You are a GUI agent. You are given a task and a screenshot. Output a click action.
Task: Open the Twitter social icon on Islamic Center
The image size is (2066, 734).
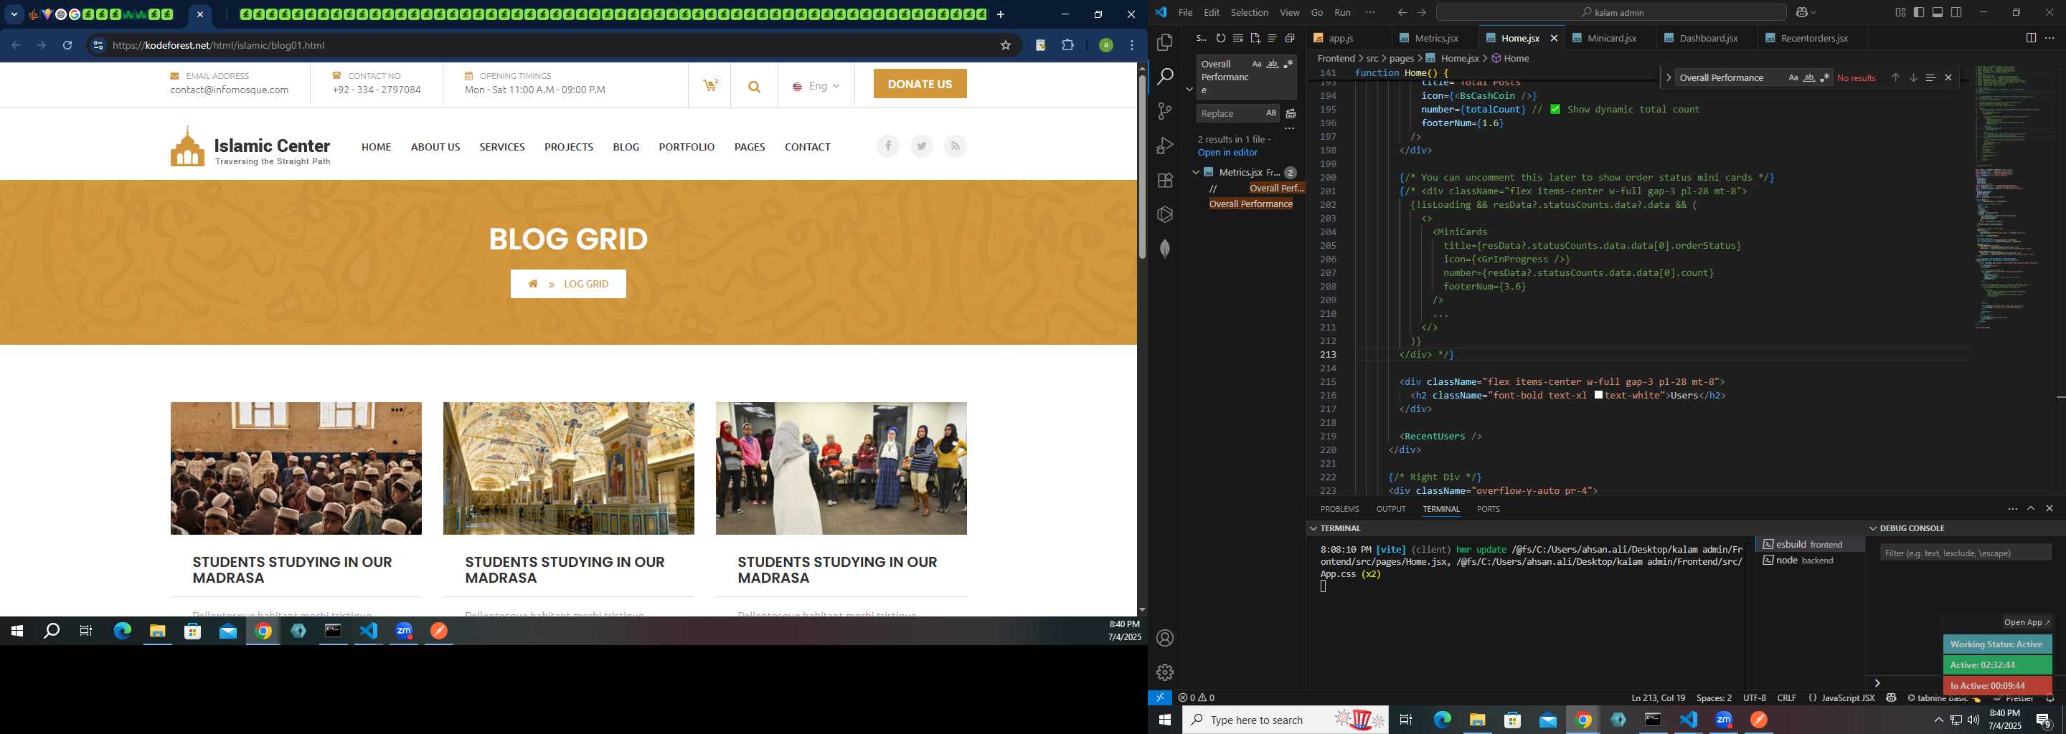922,146
